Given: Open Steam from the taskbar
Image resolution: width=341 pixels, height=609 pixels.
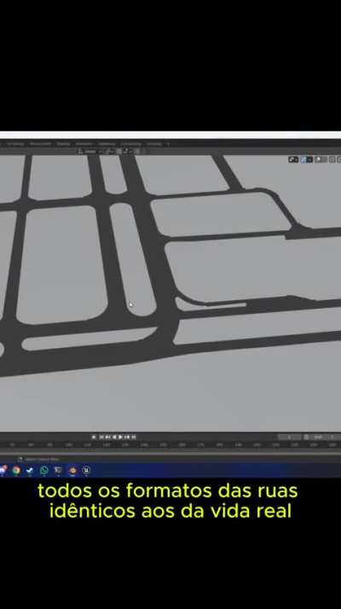Looking at the screenshot, I should click(x=30, y=470).
